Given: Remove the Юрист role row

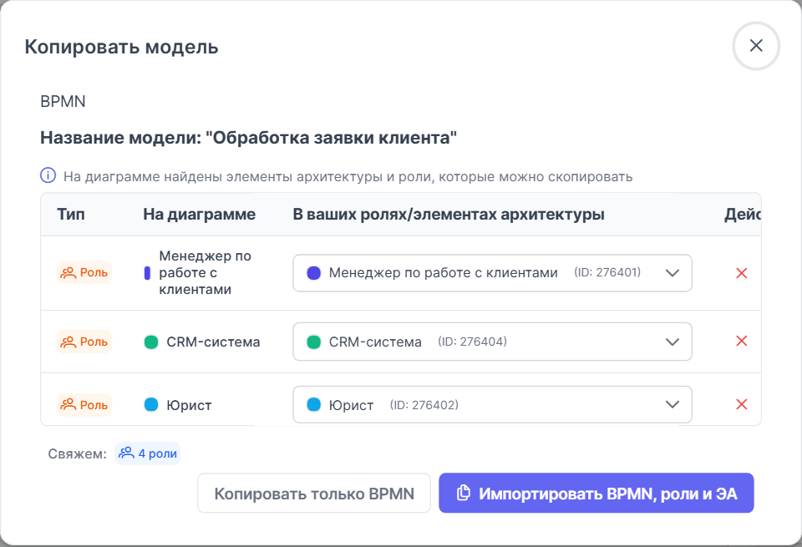Looking at the screenshot, I should (742, 404).
